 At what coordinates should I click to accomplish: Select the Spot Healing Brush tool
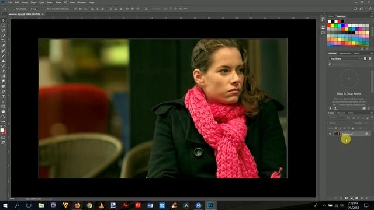click(3, 51)
